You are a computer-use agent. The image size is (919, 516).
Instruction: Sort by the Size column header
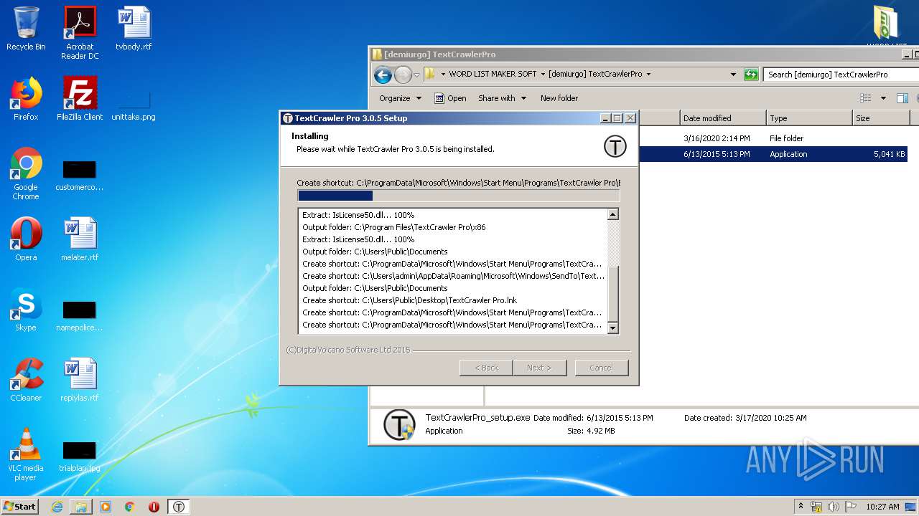(x=881, y=118)
